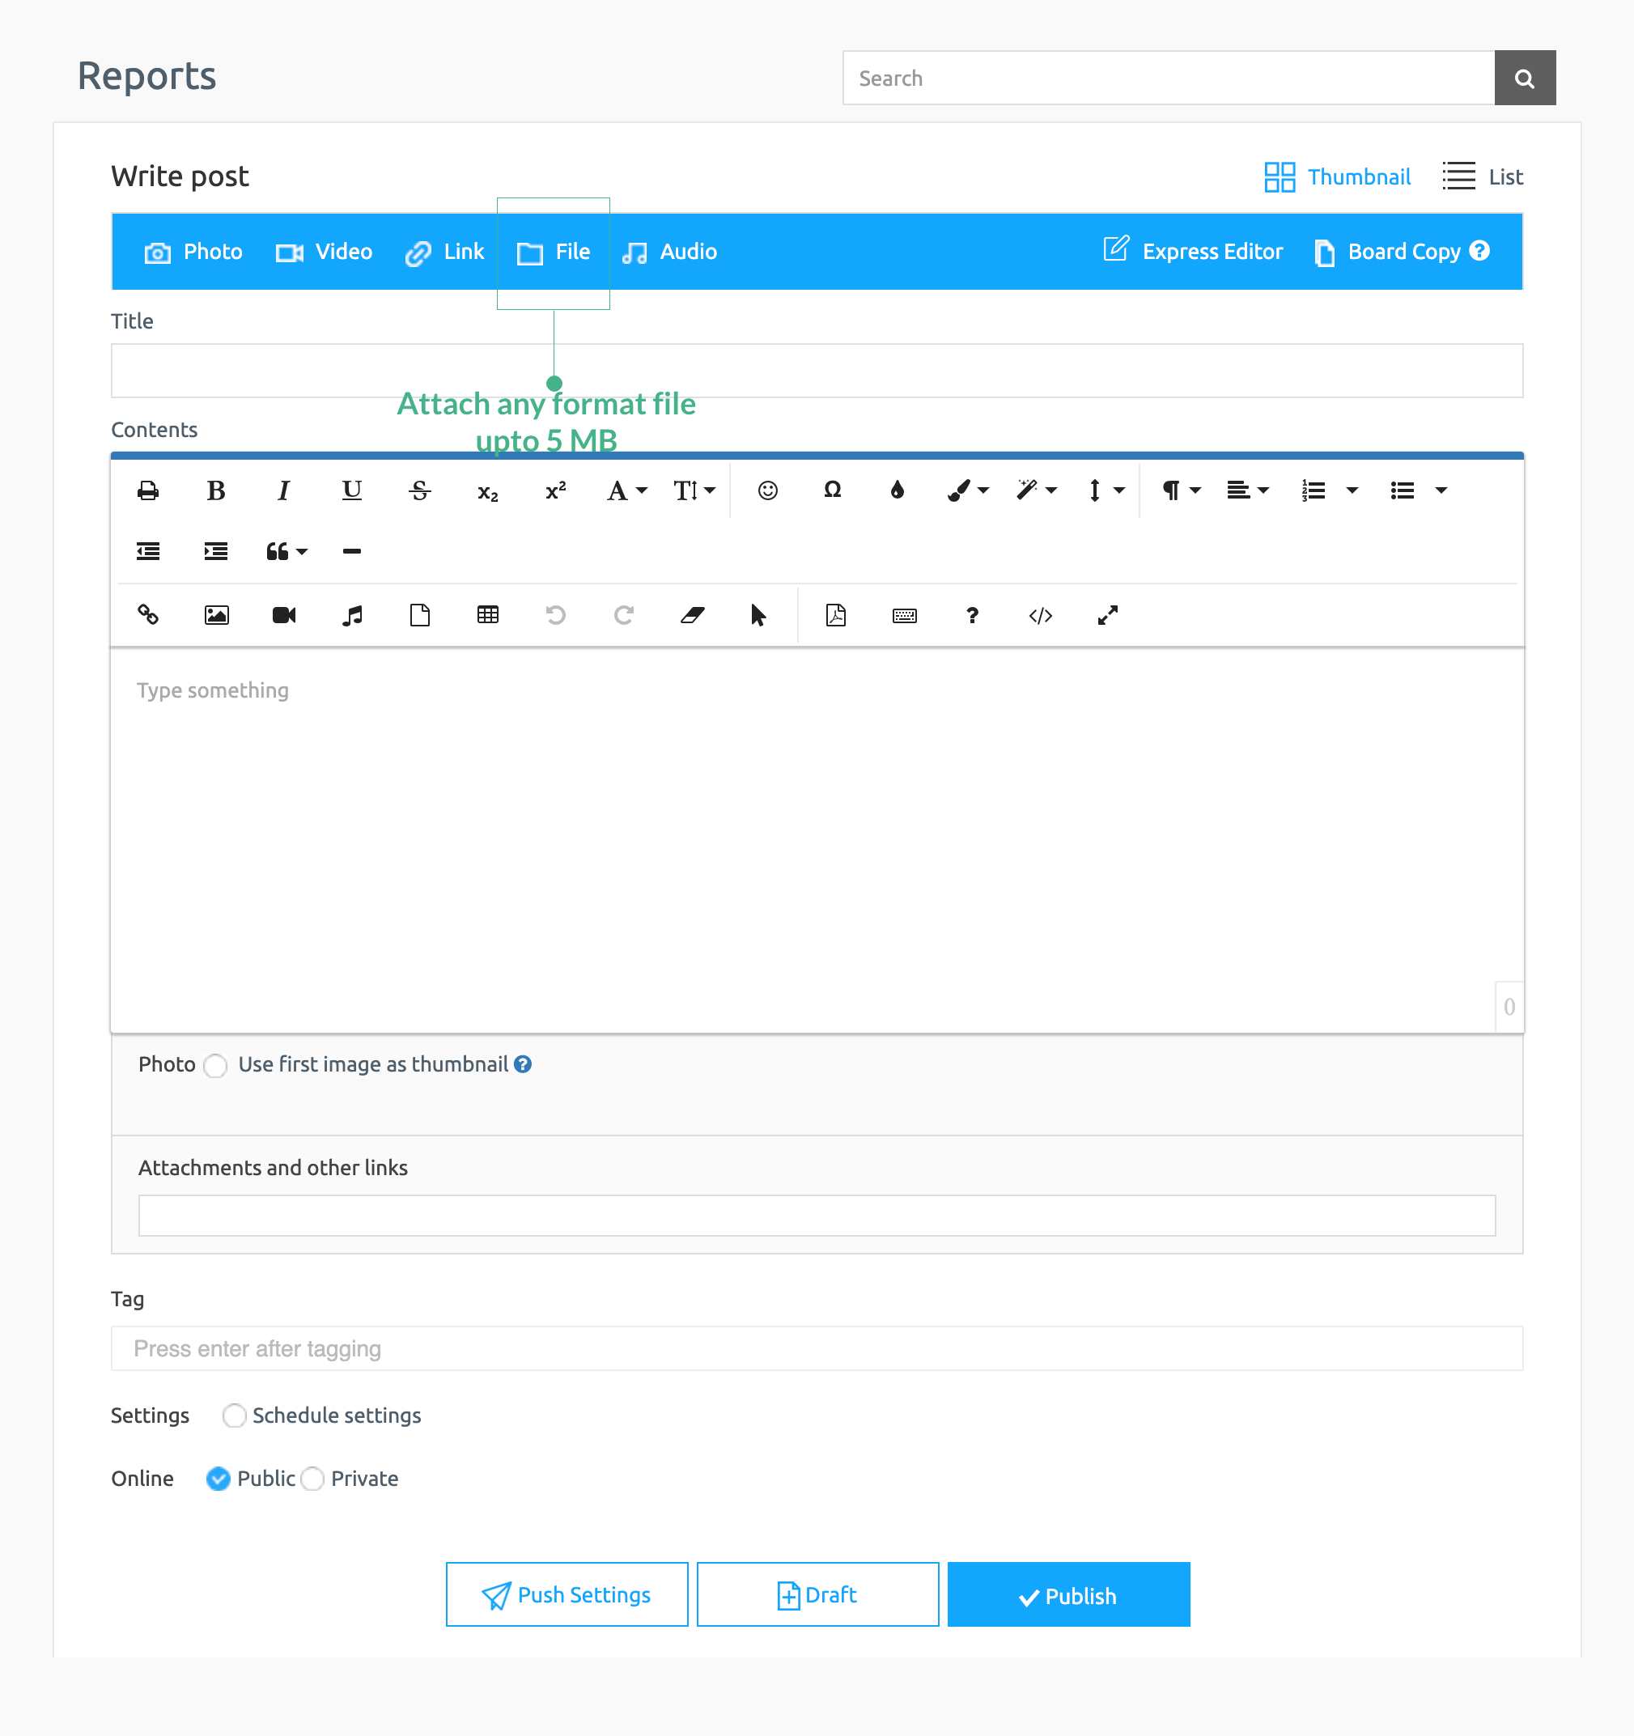Switch to List view
The height and width of the screenshot is (1736, 1634).
click(x=1482, y=176)
